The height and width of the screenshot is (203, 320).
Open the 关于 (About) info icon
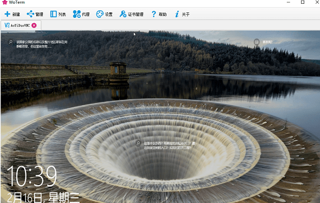177,14
